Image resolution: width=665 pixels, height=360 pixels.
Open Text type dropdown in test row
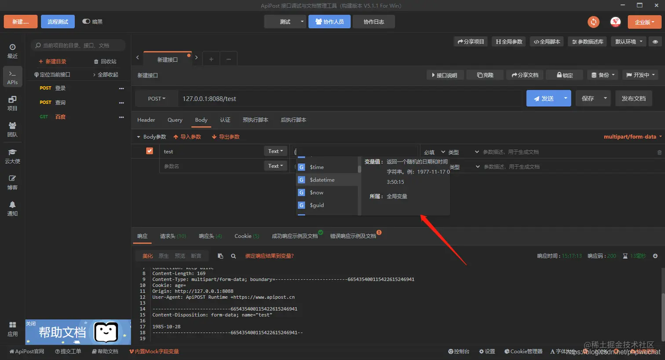click(275, 151)
